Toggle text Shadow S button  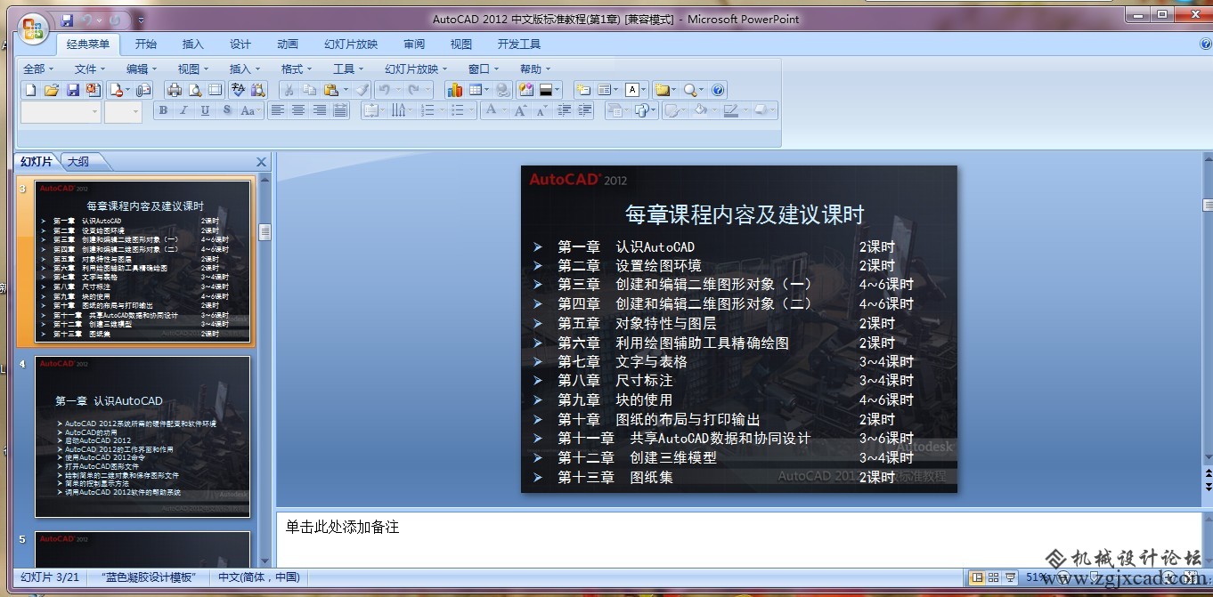[x=227, y=110]
